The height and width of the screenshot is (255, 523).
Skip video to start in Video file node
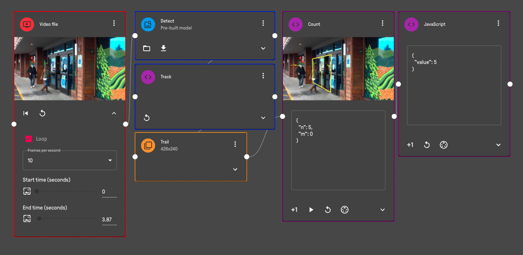tap(26, 113)
